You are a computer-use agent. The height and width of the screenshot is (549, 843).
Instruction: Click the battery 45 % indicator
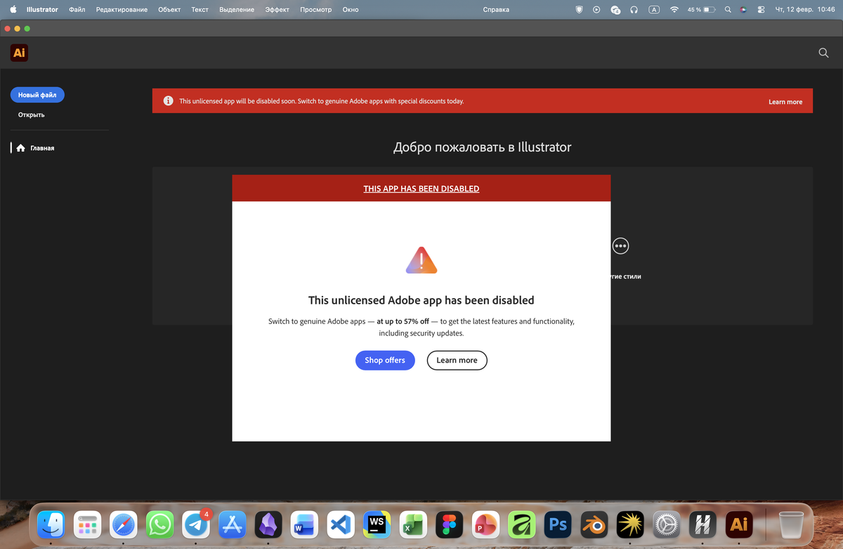(x=701, y=10)
